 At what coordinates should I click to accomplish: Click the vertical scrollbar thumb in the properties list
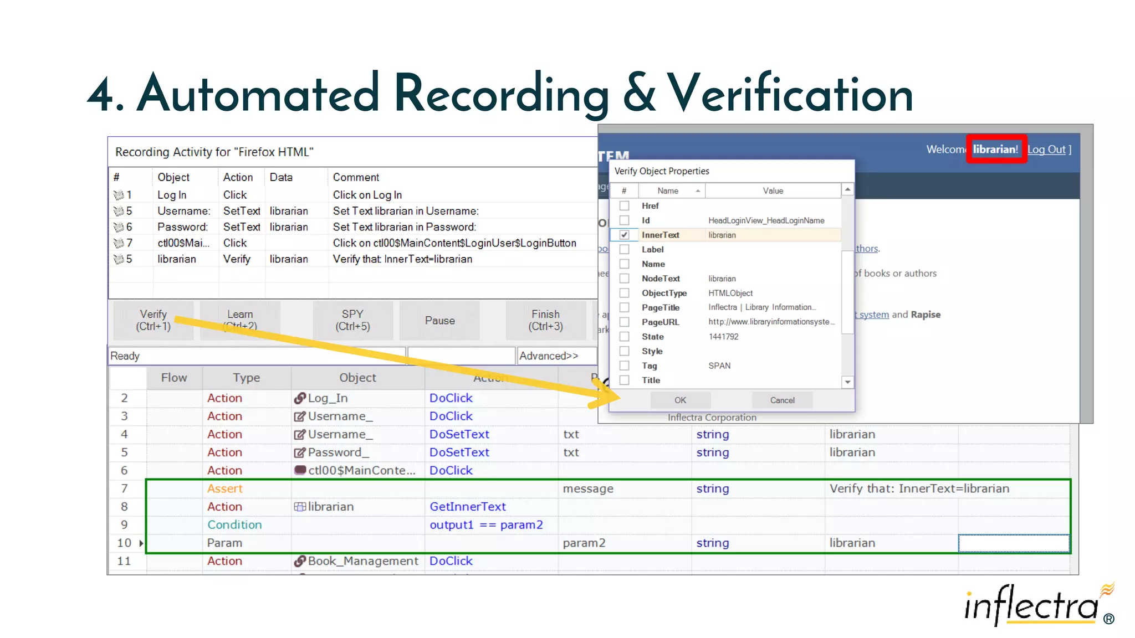[847, 292]
